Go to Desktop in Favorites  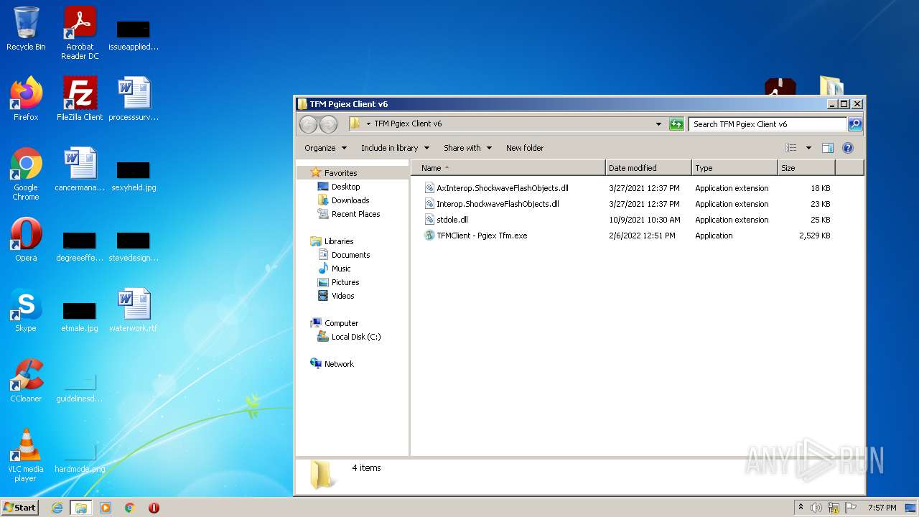[x=345, y=187]
